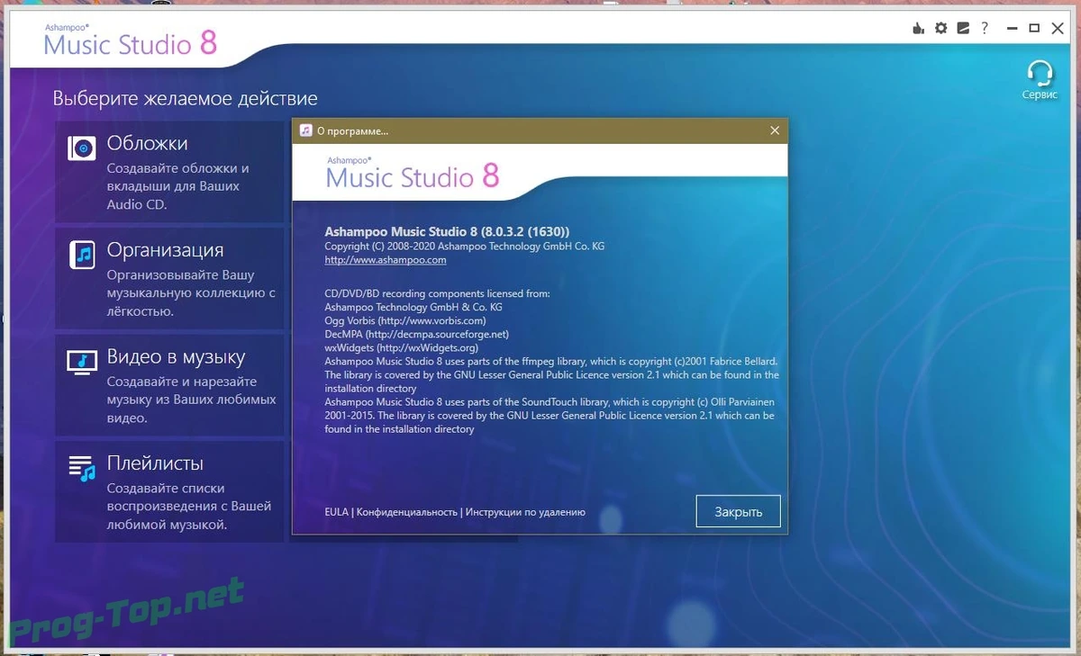The height and width of the screenshot is (656, 1081).
Task: Click the music icon in About dialog title bar
Action: (x=305, y=130)
